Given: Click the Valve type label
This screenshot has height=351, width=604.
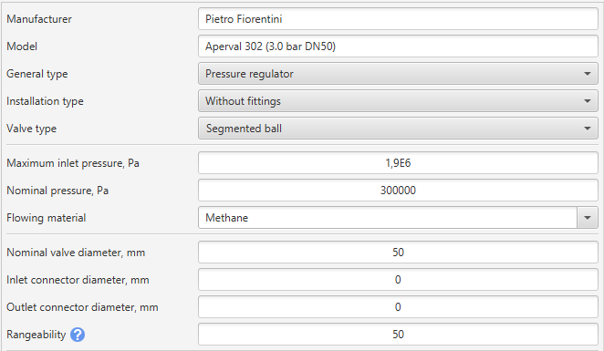Looking at the screenshot, I should (x=31, y=129).
